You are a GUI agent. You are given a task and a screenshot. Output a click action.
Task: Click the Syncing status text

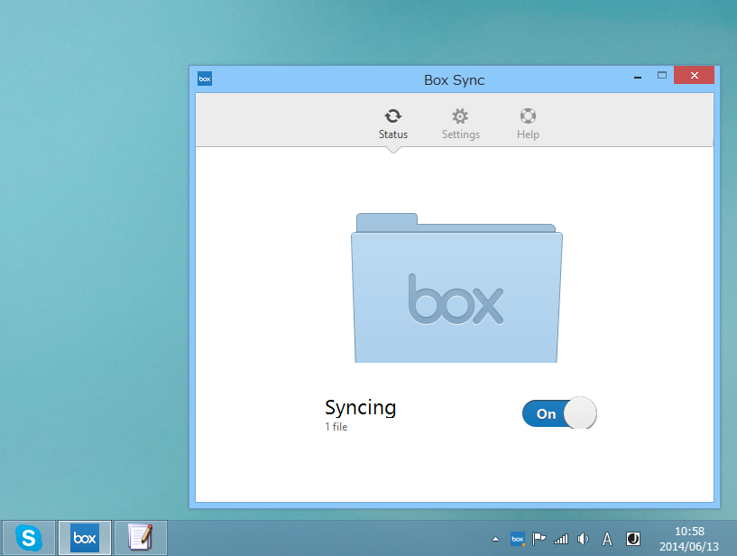tap(360, 408)
